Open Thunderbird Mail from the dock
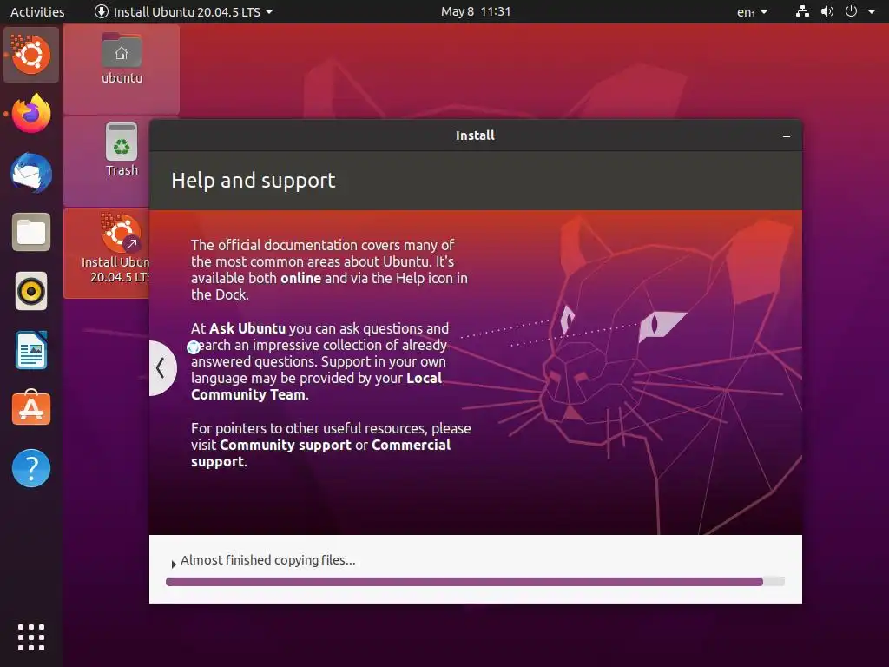Viewport: 889px width, 667px height. tap(31, 173)
